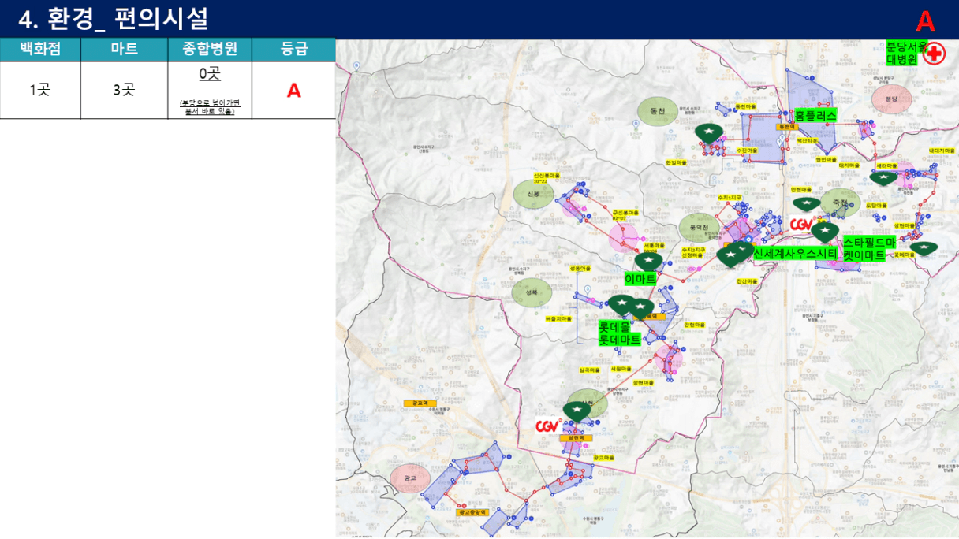This screenshot has height=539, width=959.
Task: Select the 등급 table header
Action: [294, 49]
